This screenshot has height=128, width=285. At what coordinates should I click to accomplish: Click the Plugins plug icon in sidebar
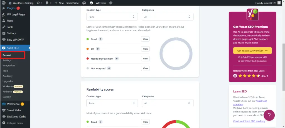[x=4, y=8]
